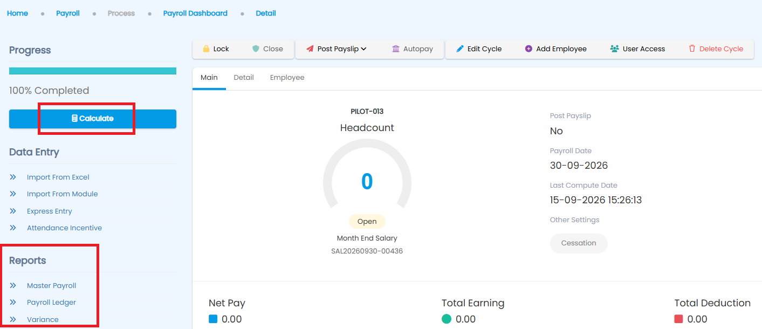Click the people icon for User Access
Image resolution: width=762 pixels, height=329 pixels.
pos(614,49)
